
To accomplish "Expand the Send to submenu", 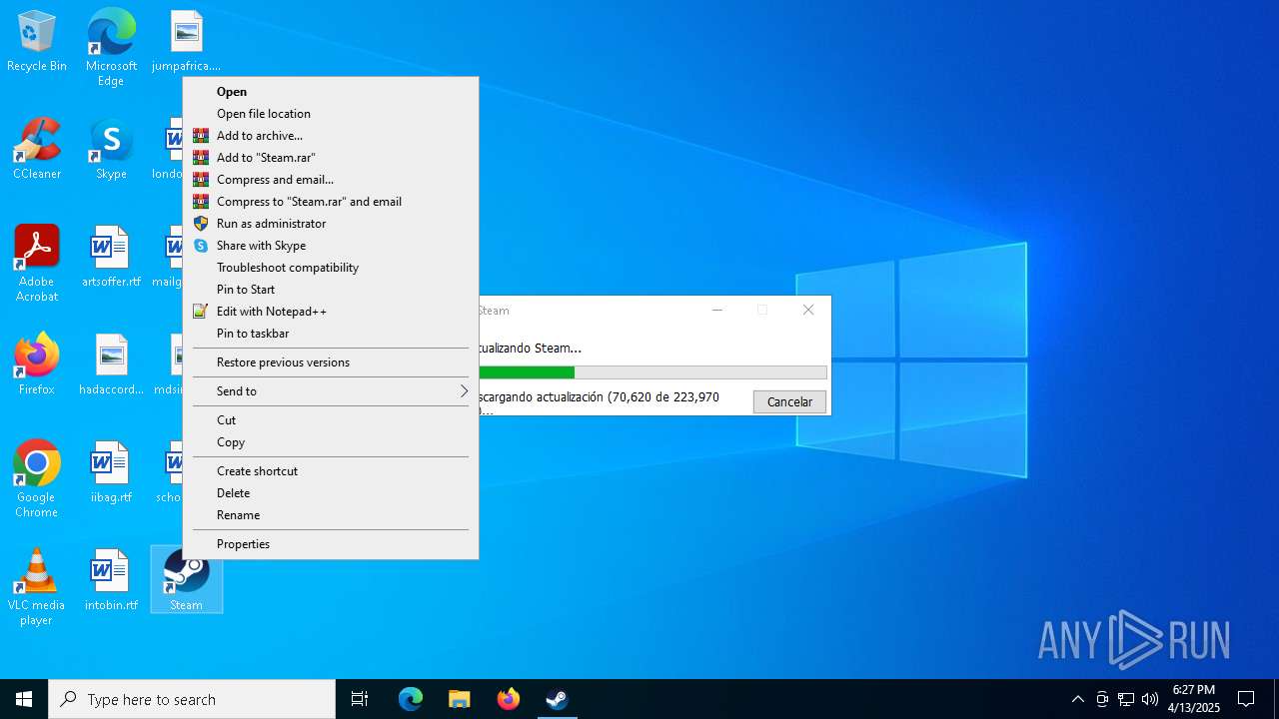I will pos(331,391).
